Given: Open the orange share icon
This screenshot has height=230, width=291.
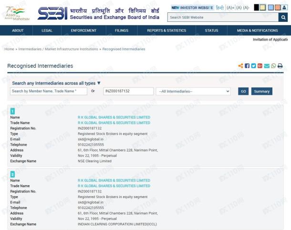Looking at the screenshot, I should click(241, 66).
